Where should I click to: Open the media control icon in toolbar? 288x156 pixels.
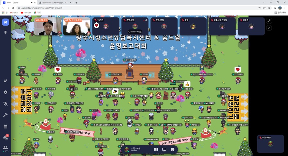[x=275, y=8]
